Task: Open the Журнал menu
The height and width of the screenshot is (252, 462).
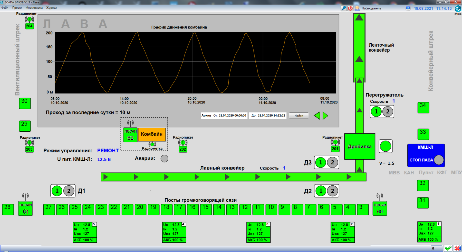Action: (x=51, y=8)
